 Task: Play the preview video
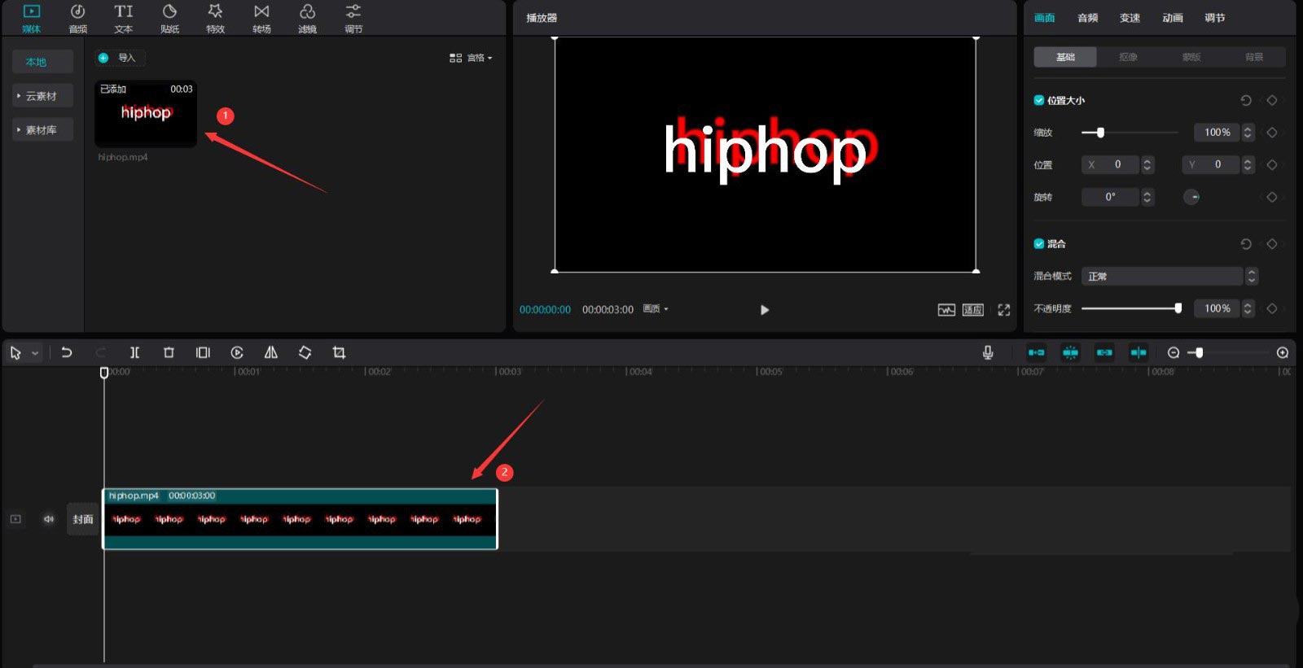pyautogui.click(x=764, y=310)
